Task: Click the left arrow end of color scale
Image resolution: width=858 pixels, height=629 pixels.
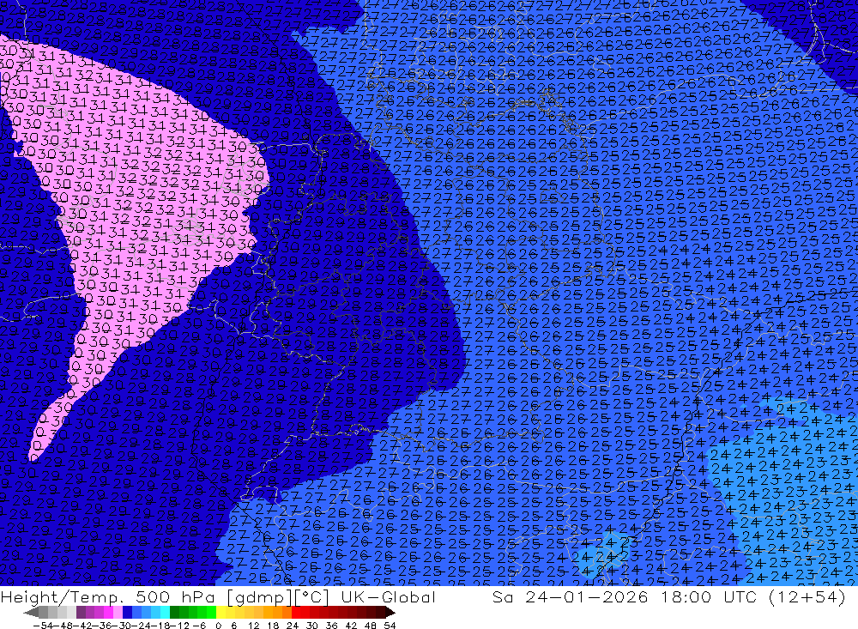Action: click(x=31, y=613)
